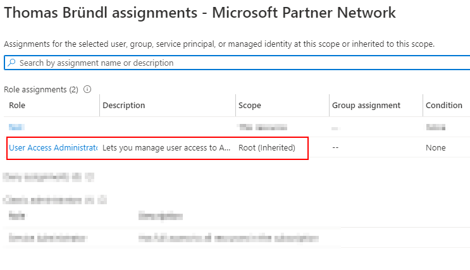The height and width of the screenshot is (270, 470).
Task: Click the 'Lets you manage user access' description
Action: pos(166,148)
